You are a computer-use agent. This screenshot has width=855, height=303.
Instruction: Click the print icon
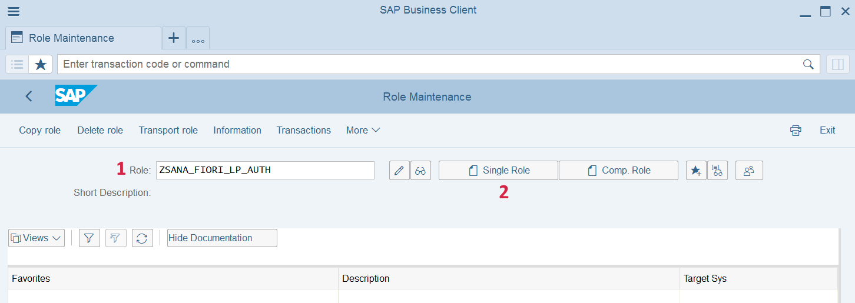796,131
